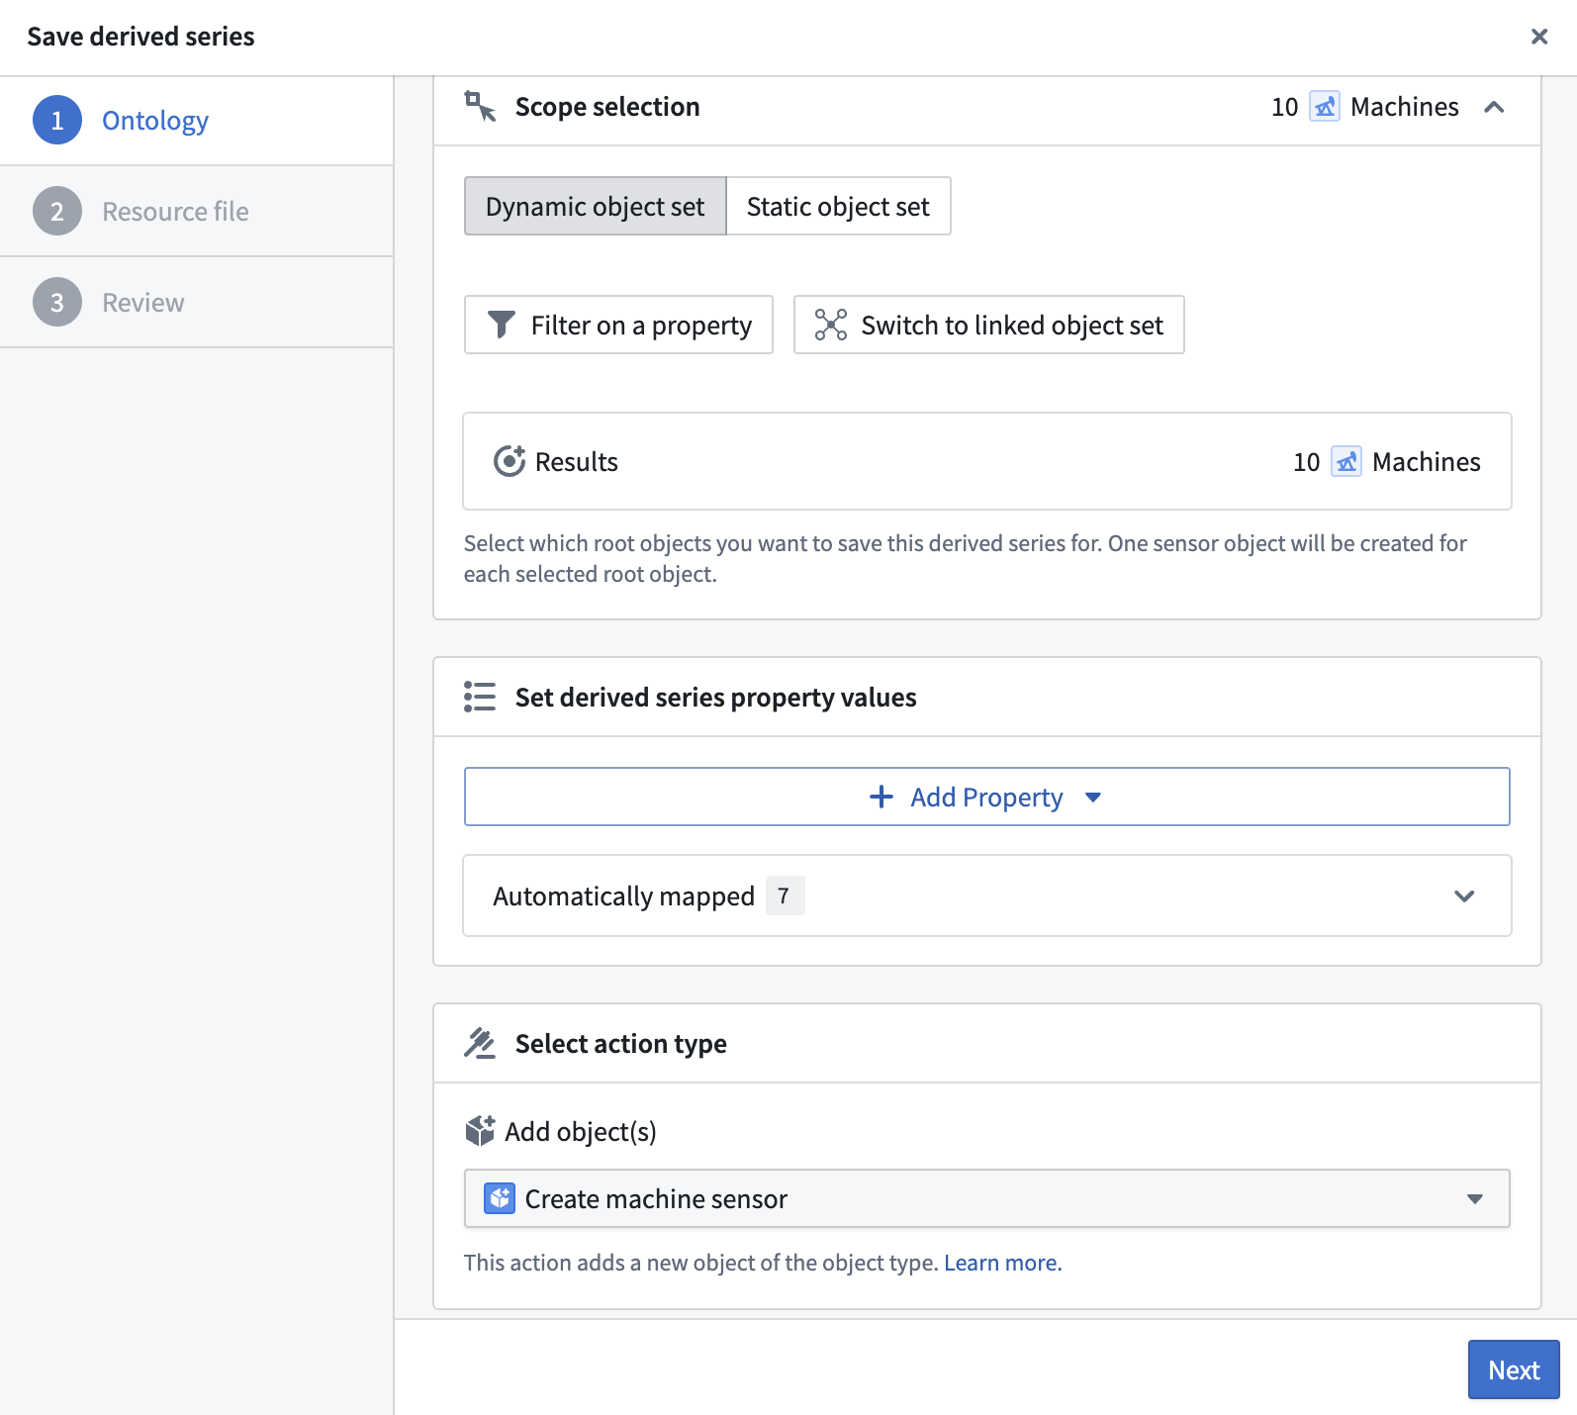Click the Machines object type icon in header

click(x=1325, y=106)
